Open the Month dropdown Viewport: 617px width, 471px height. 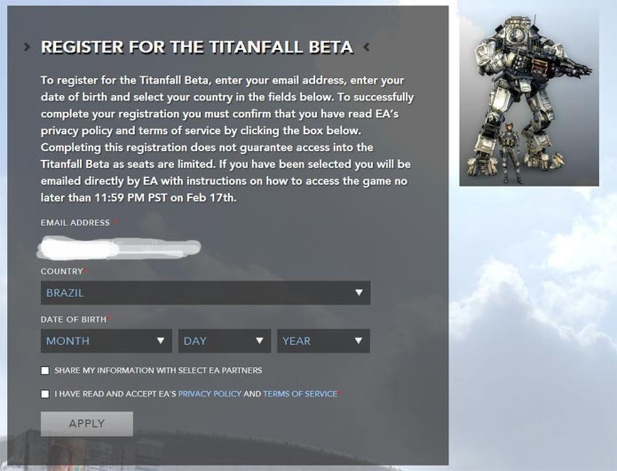point(106,341)
